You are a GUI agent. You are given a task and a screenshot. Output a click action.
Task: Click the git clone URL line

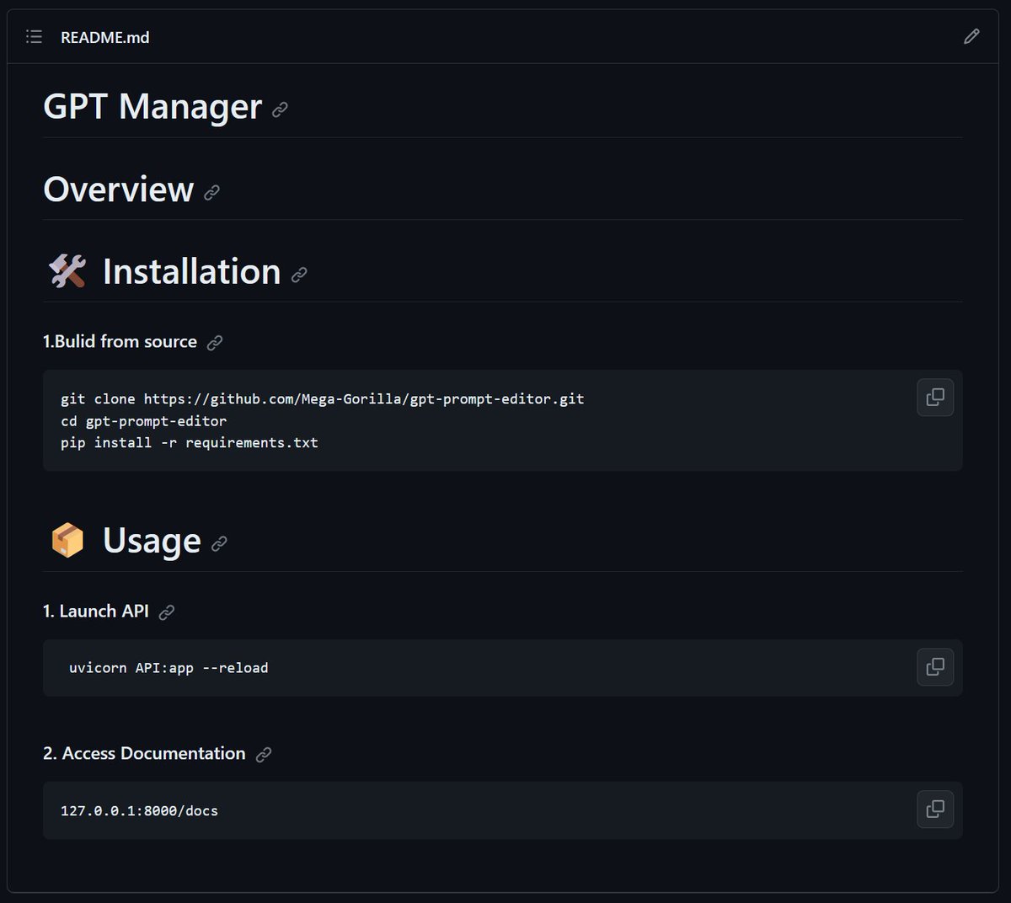coord(323,398)
